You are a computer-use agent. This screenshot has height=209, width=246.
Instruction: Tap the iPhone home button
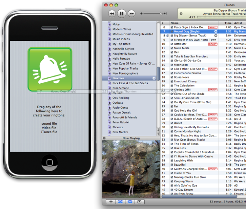point(50,162)
